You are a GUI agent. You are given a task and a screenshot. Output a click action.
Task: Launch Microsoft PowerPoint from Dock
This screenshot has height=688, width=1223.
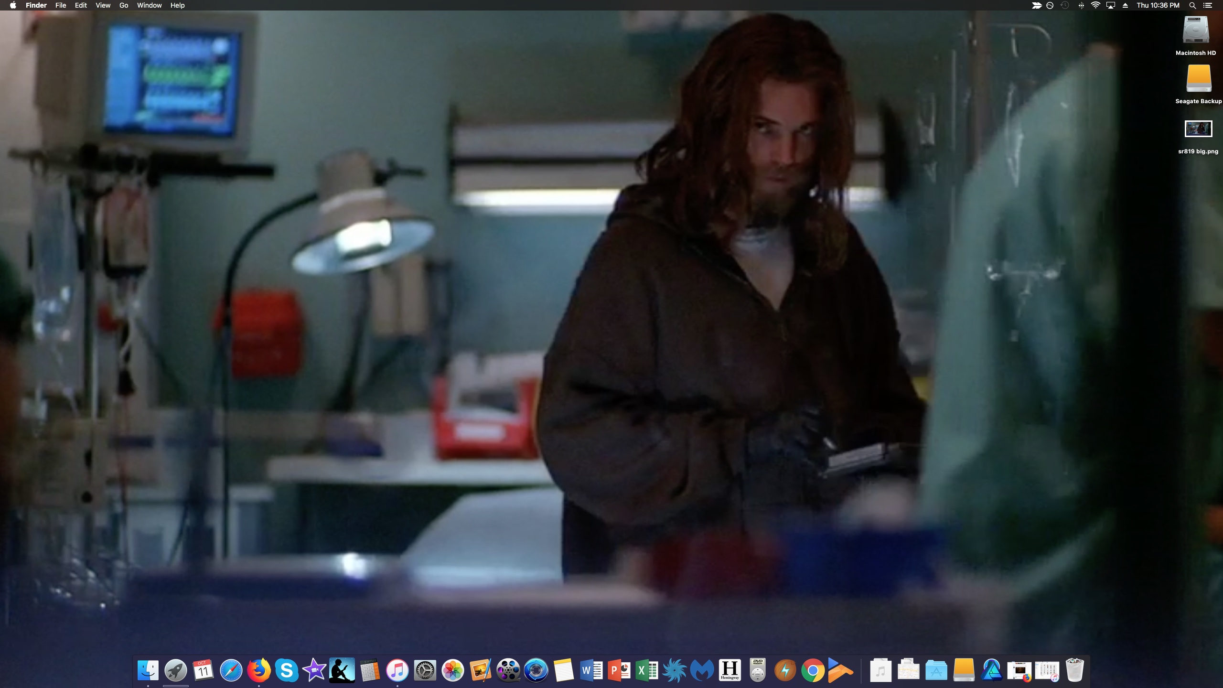coord(619,670)
